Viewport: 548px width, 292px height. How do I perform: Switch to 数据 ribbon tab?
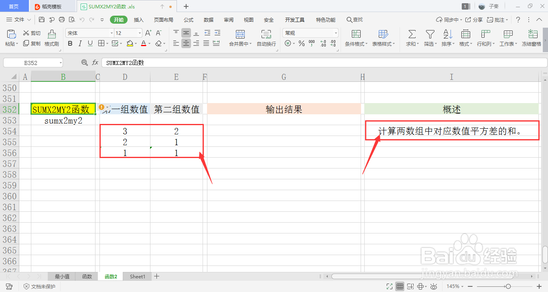click(209, 20)
